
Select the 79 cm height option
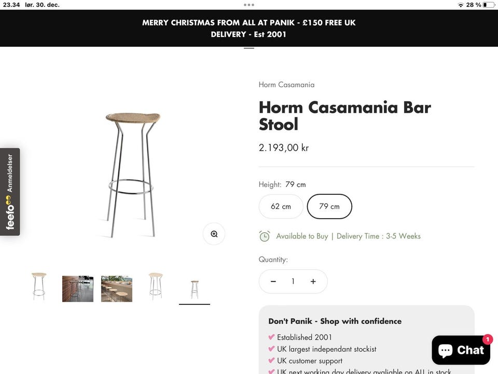tap(329, 207)
